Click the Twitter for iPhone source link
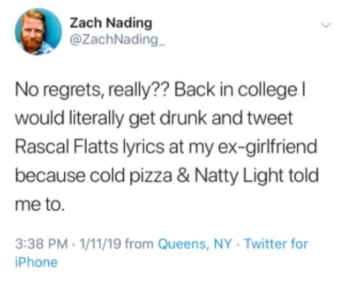Image resolution: width=345 pixels, height=282 pixels. 276,244
